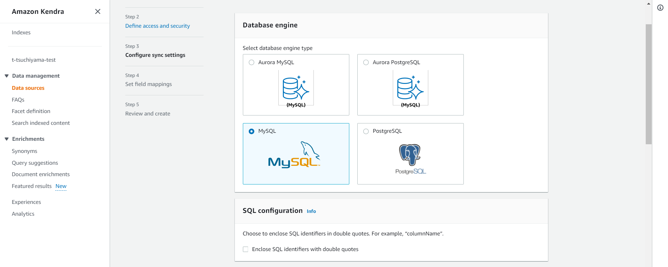
Task: Open Analytics page
Action: (x=23, y=214)
